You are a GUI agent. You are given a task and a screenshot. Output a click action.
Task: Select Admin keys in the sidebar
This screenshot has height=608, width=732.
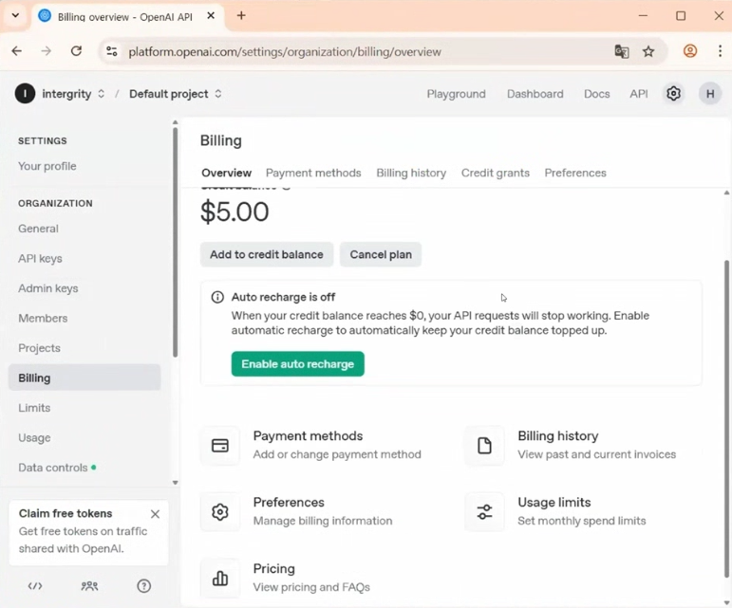[48, 288]
